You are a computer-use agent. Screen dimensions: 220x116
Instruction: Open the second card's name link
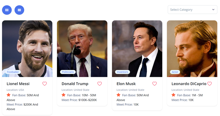coord(75,84)
